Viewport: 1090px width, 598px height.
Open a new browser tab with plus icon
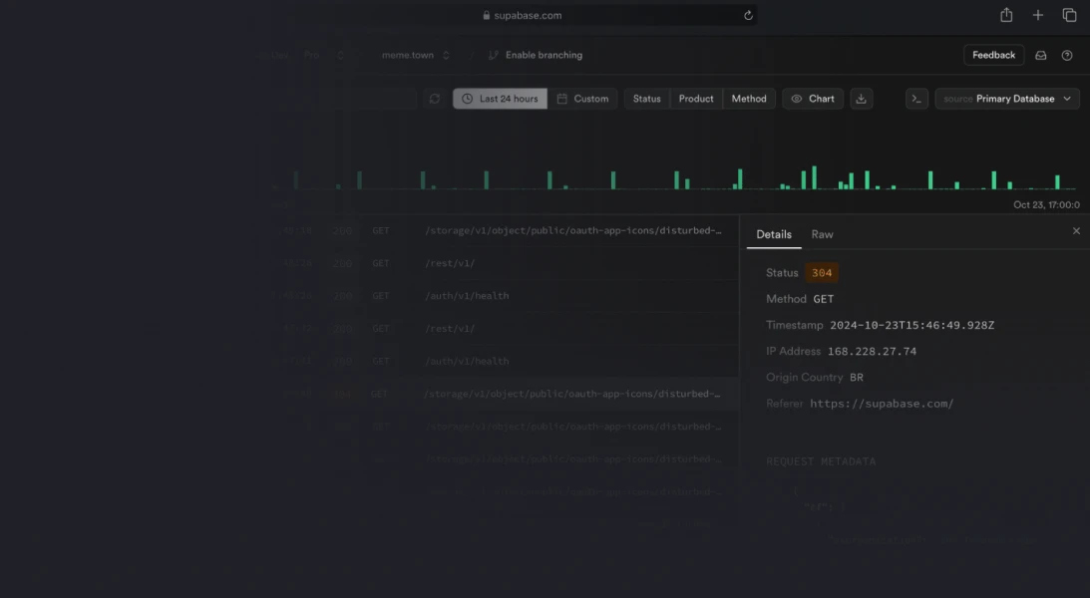point(1038,15)
